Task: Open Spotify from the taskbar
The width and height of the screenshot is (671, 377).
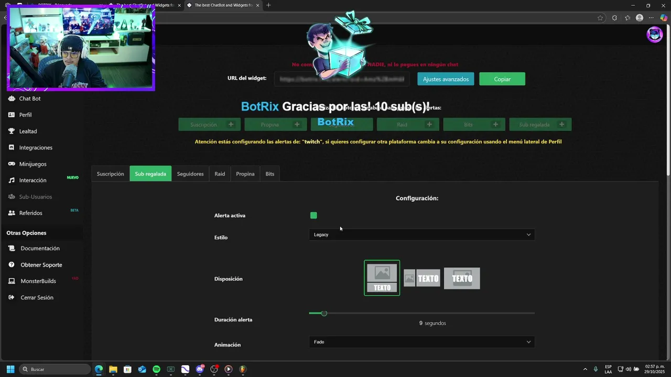Action: pyautogui.click(x=156, y=369)
